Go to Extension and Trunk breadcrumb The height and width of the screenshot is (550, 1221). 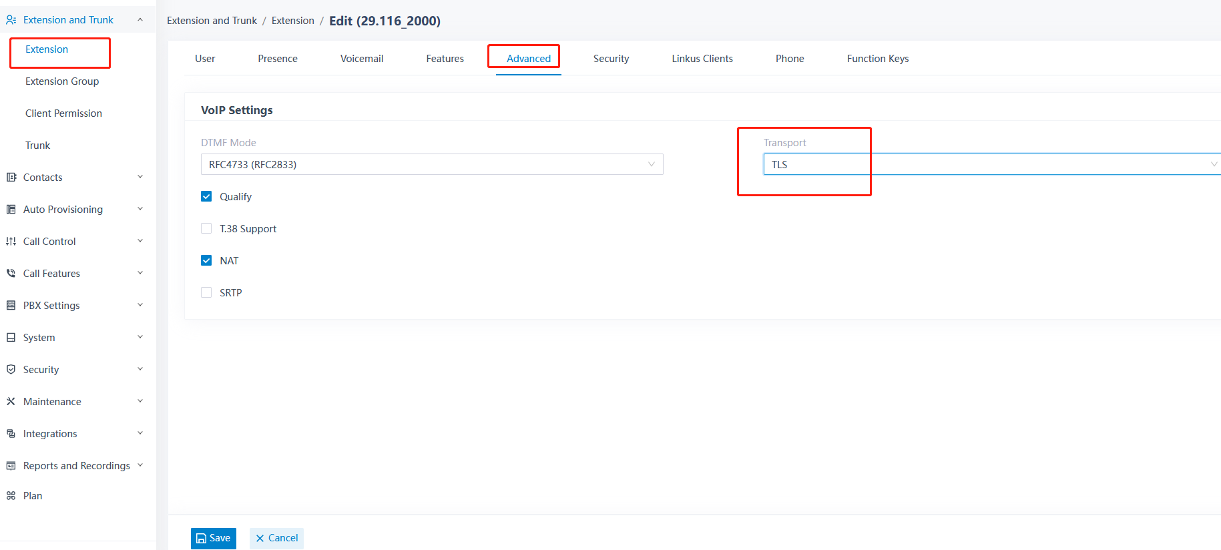point(212,21)
